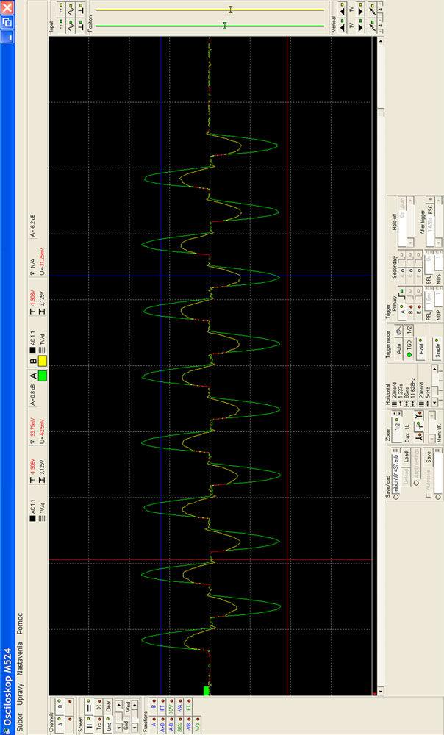
Task: Click the yellow Position slider thumb
Action: [x=230, y=9]
